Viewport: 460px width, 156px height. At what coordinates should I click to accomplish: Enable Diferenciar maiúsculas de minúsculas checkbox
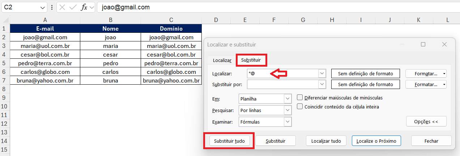(300, 98)
